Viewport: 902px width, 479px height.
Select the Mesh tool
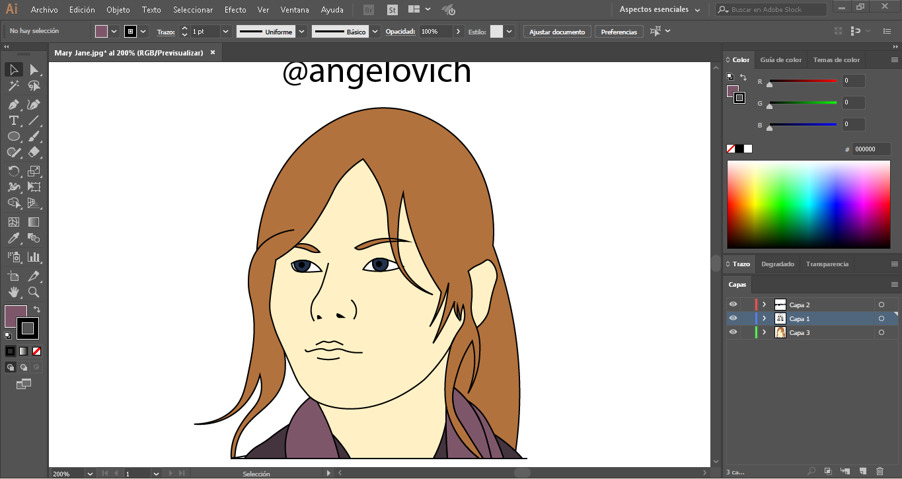(13, 222)
